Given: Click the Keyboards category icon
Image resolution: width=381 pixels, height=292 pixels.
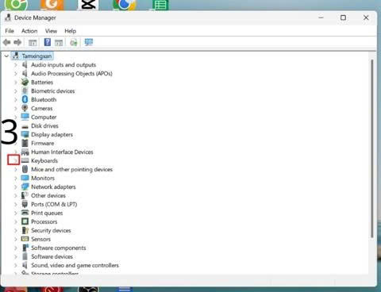Looking at the screenshot, I should point(25,160).
